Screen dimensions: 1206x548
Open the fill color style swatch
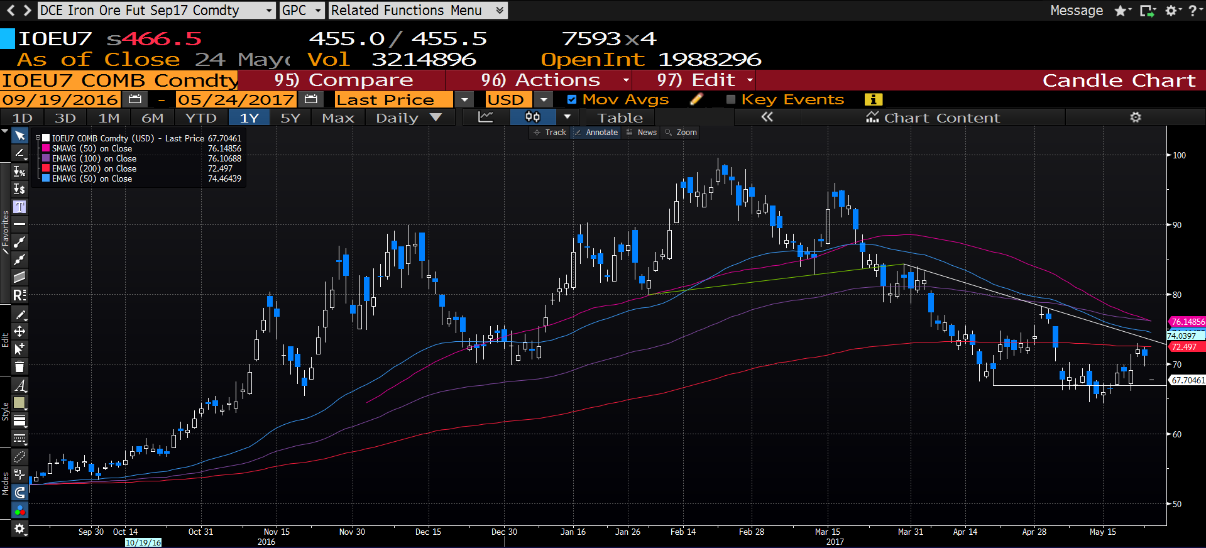tap(20, 403)
